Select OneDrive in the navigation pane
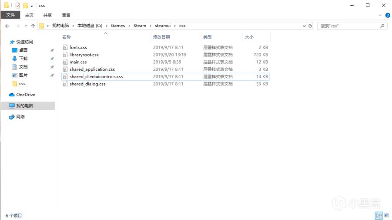Image resolution: width=392 pixels, height=220 pixels. coord(26,95)
